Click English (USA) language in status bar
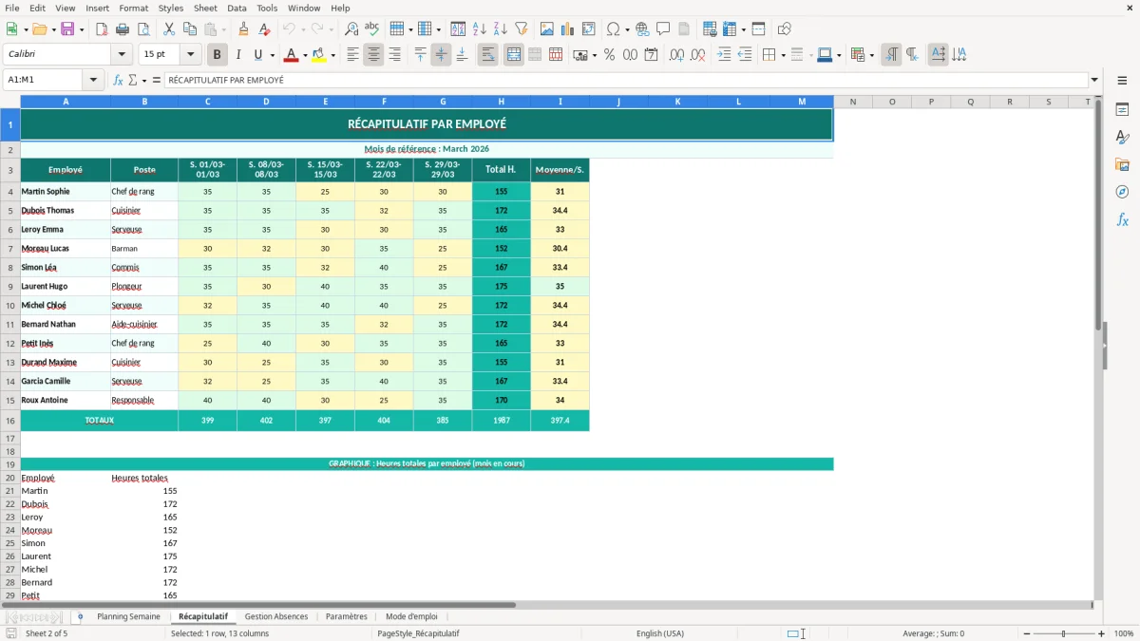Image resolution: width=1140 pixels, height=641 pixels. pos(660,633)
